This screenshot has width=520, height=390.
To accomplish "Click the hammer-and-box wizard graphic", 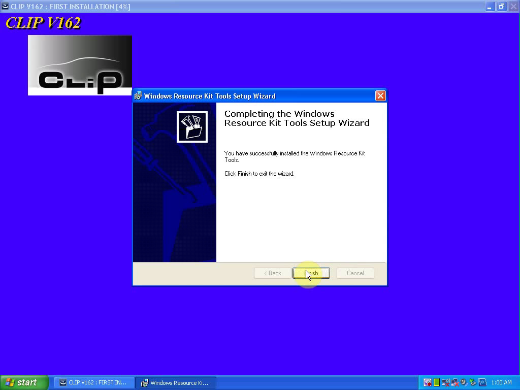I will (192, 126).
